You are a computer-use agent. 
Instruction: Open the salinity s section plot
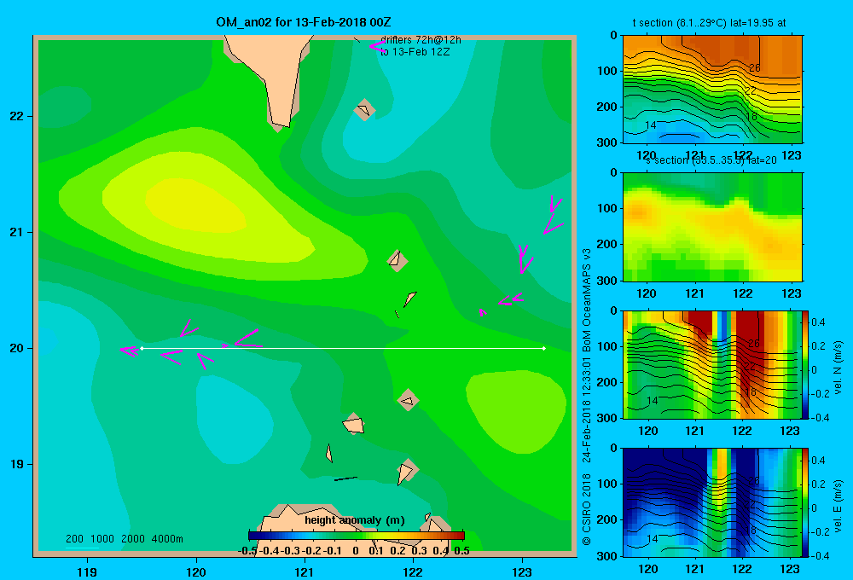(712, 227)
